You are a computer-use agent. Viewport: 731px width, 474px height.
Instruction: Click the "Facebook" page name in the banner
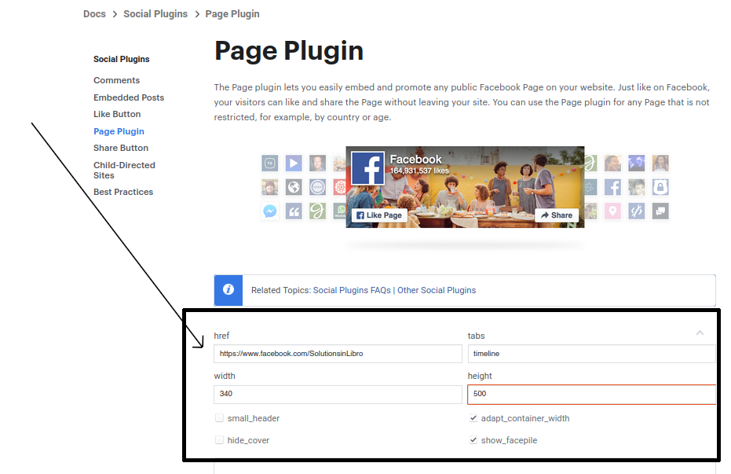pos(415,160)
